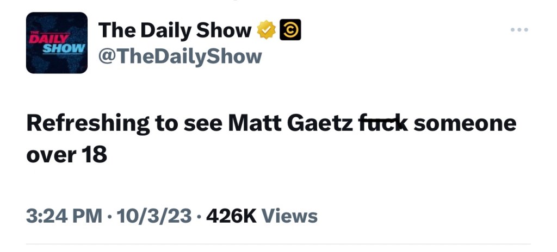Click the 3:24 PM timestamp
This screenshot has width=557, height=252.
(64, 216)
